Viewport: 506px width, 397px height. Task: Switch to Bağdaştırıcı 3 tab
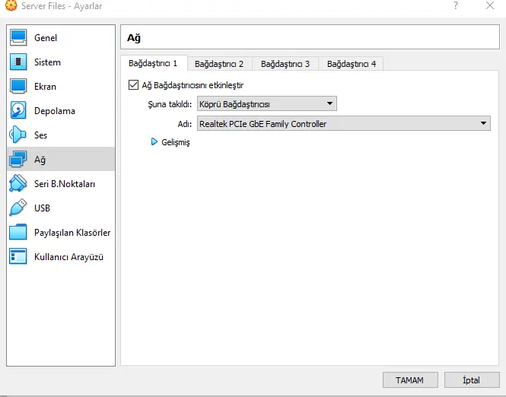pyautogui.click(x=285, y=64)
